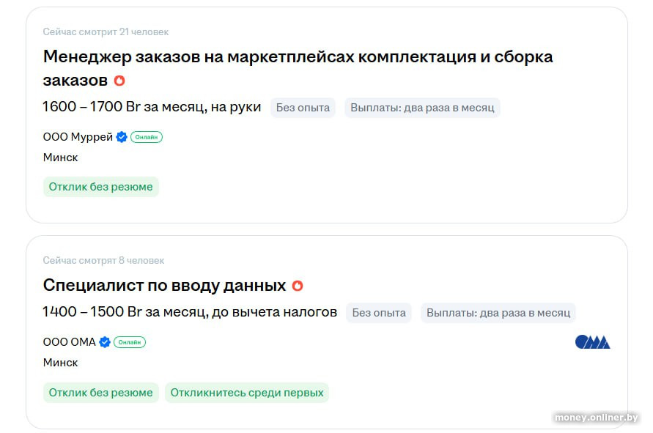Screen dimensions: 653x433
Task: Click the 1600 – 1700 Br salary text
Action: tap(152, 107)
